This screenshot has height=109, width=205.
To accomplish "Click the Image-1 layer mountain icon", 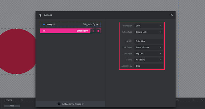I will 44,24.
